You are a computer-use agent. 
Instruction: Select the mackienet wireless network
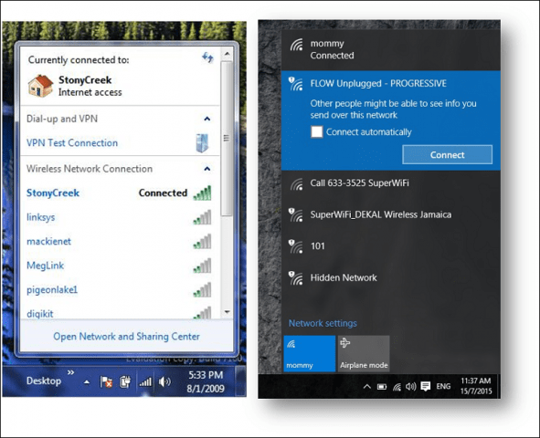[x=119, y=241]
